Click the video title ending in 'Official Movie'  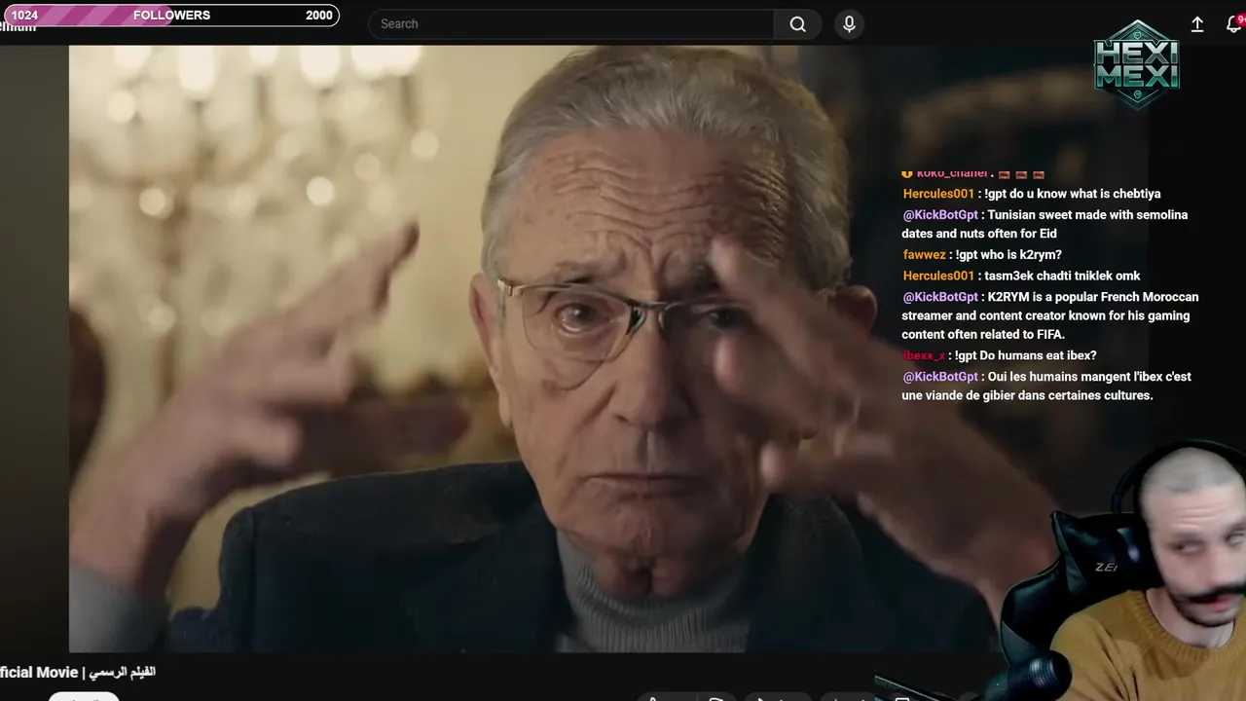(78, 672)
